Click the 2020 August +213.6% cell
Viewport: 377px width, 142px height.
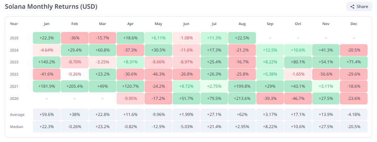click(242, 98)
